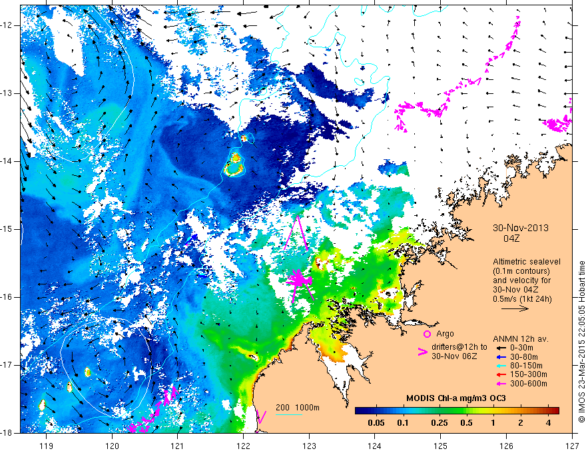Click the '2' color bar tick label

[521, 423]
